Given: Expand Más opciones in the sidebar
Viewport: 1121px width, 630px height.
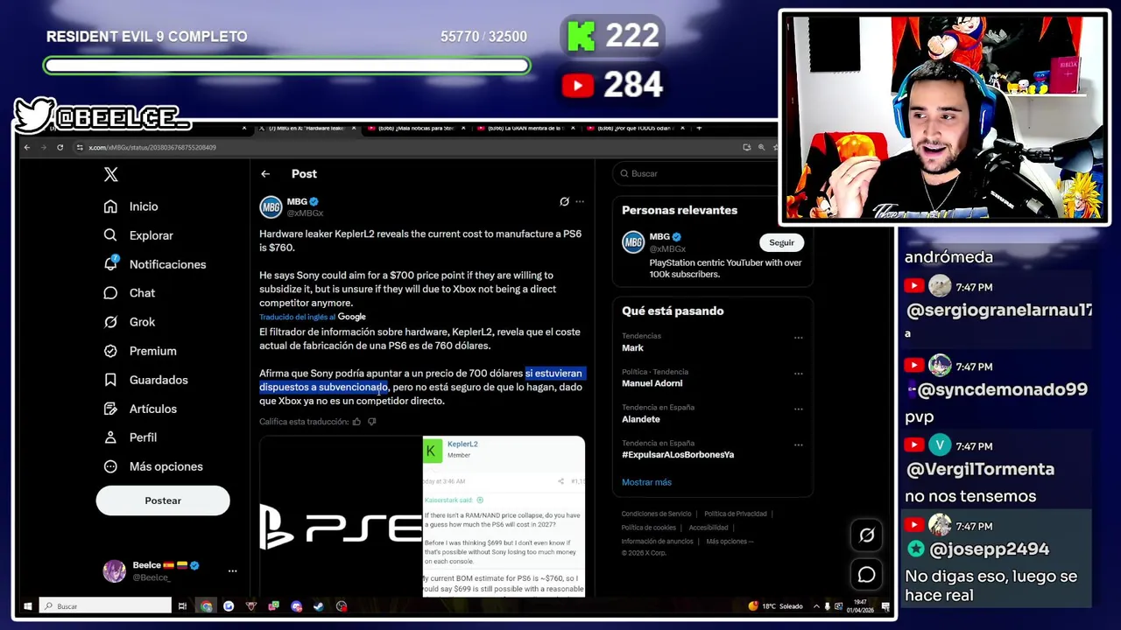Looking at the screenshot, I should click(153, 466).
